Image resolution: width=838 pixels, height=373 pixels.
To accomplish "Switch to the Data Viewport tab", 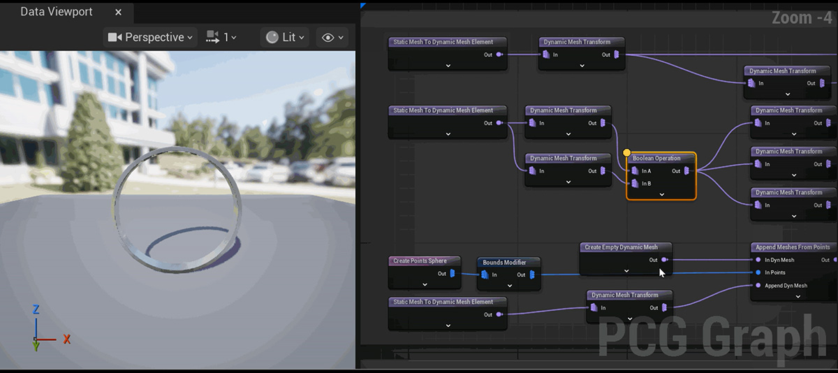I will pyautogui.click(x=56, y=12).
